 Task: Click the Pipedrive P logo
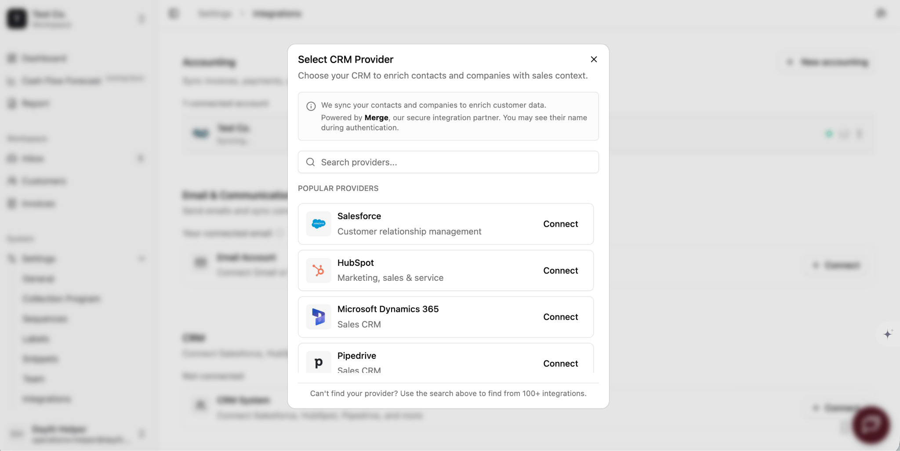319,362
